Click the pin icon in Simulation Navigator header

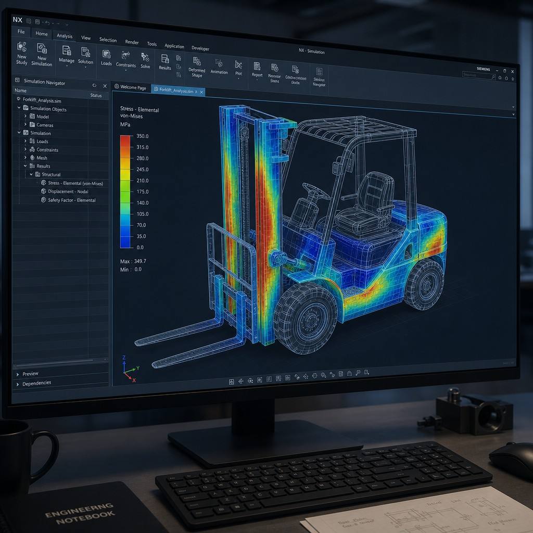[94, 85]
